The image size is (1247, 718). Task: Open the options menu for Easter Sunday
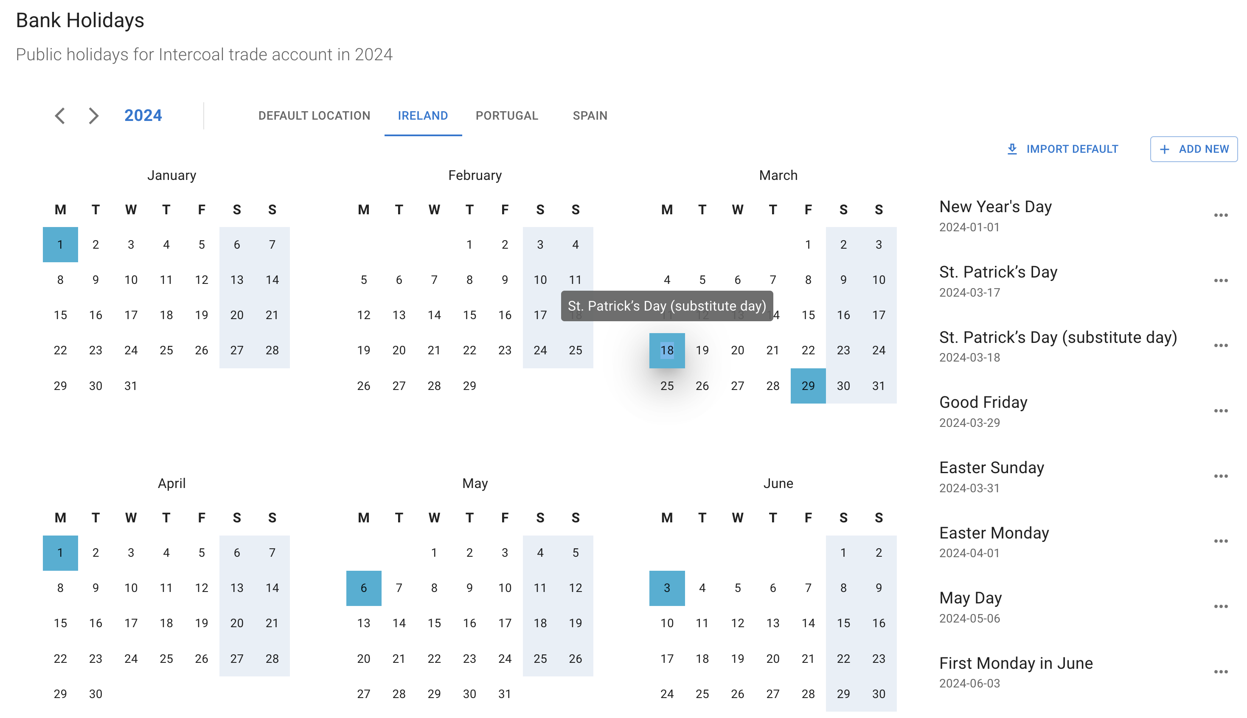pos(1222,475)
